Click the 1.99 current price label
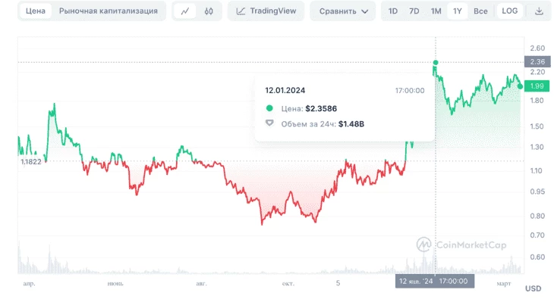 click(x=537, y=86)
